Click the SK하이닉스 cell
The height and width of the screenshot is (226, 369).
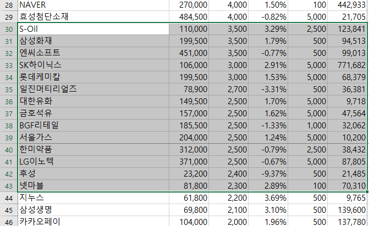point(93,65)
